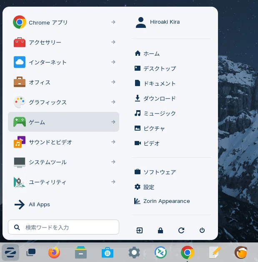This screenshot has width=258, height=262.
Task: Click the Chrome アプリ icon
Action: 20,22
